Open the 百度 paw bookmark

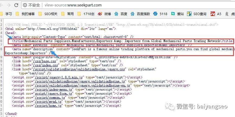(x=121, y=14)
